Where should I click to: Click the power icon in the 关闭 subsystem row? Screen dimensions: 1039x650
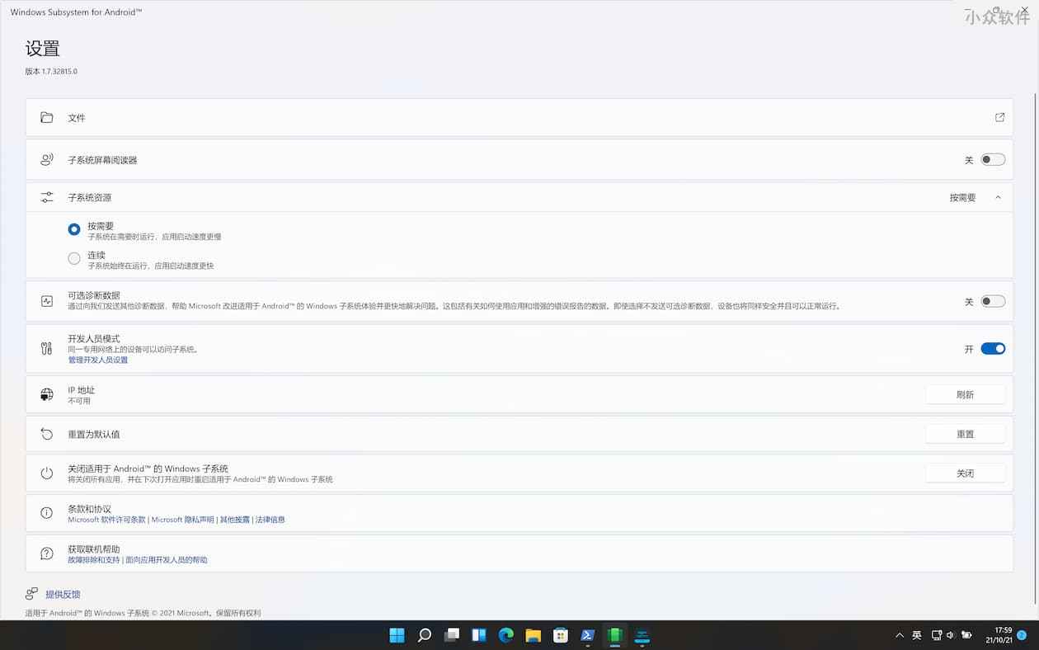click(47, 473)
